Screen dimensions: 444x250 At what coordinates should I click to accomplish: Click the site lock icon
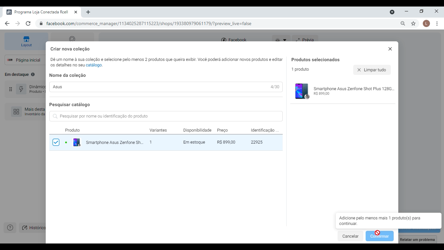click(41, 23)
